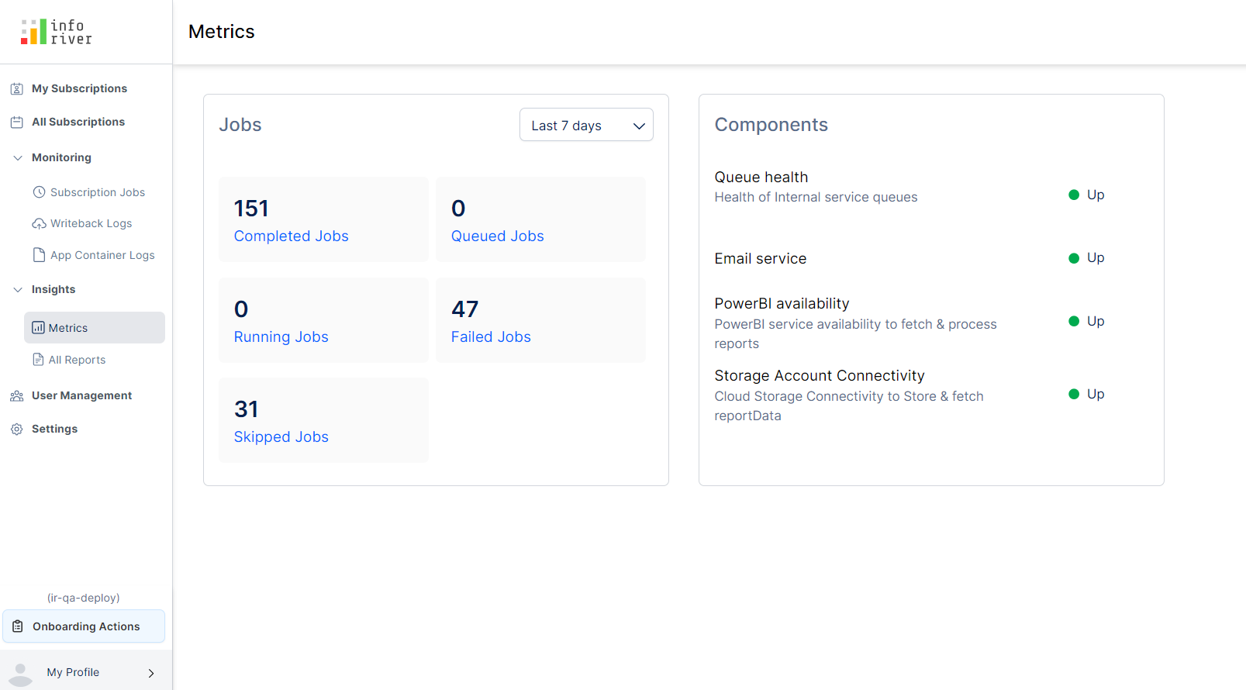Open Onboarding Actions
Image resolution: width=1246 pixels, height=690 pixels.
pyautogui.click(x=84, y=626)
